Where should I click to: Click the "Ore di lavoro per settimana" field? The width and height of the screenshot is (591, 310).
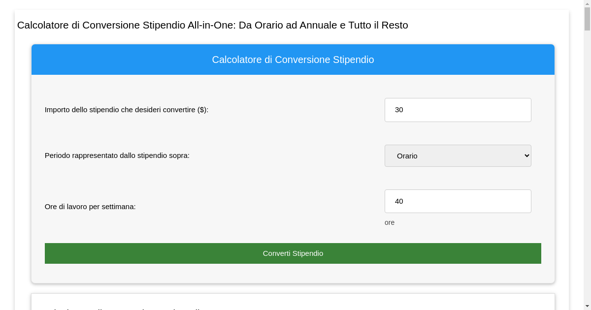458,201
